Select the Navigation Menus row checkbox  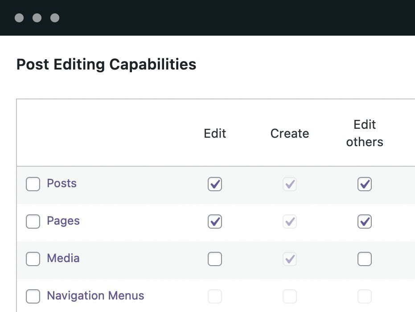pos(33,296)
